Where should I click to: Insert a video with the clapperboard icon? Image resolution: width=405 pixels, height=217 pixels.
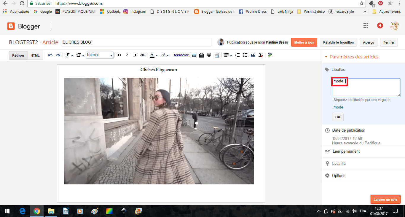pyautogui.click(x=202, y=55)
